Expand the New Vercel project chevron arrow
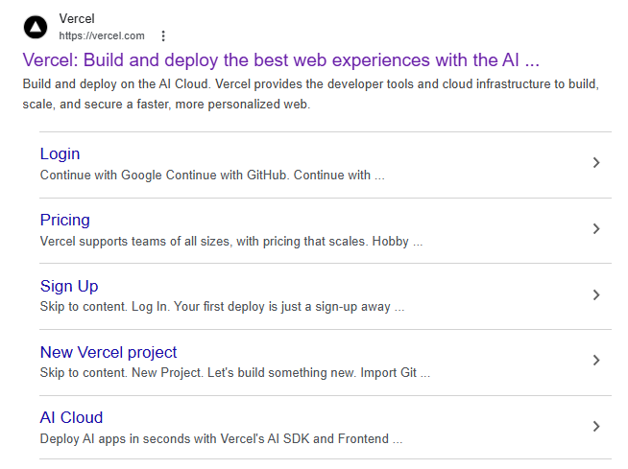Screen dimensions: 628x469 pos(596,361)
